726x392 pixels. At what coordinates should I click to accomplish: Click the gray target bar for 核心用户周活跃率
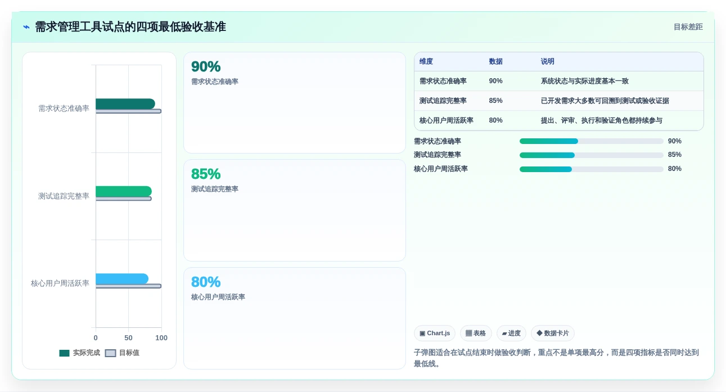pyautogui.click(x=128, y=286)
